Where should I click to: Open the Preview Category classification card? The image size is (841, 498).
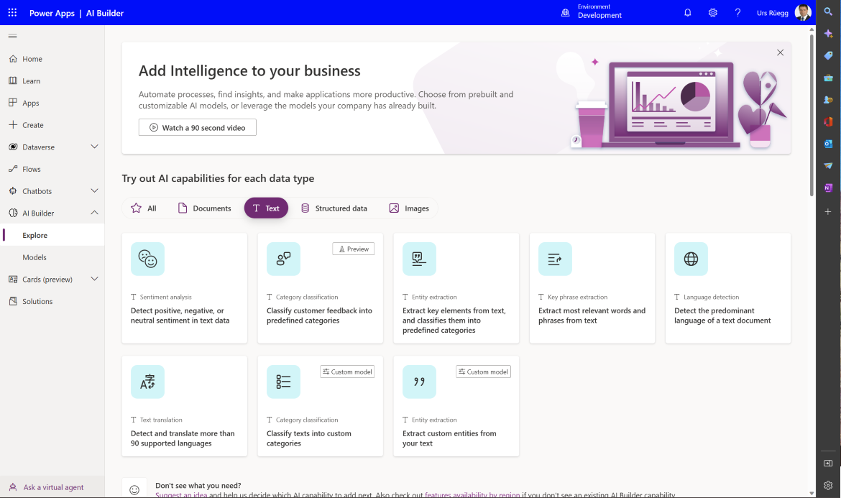(321, 288)
